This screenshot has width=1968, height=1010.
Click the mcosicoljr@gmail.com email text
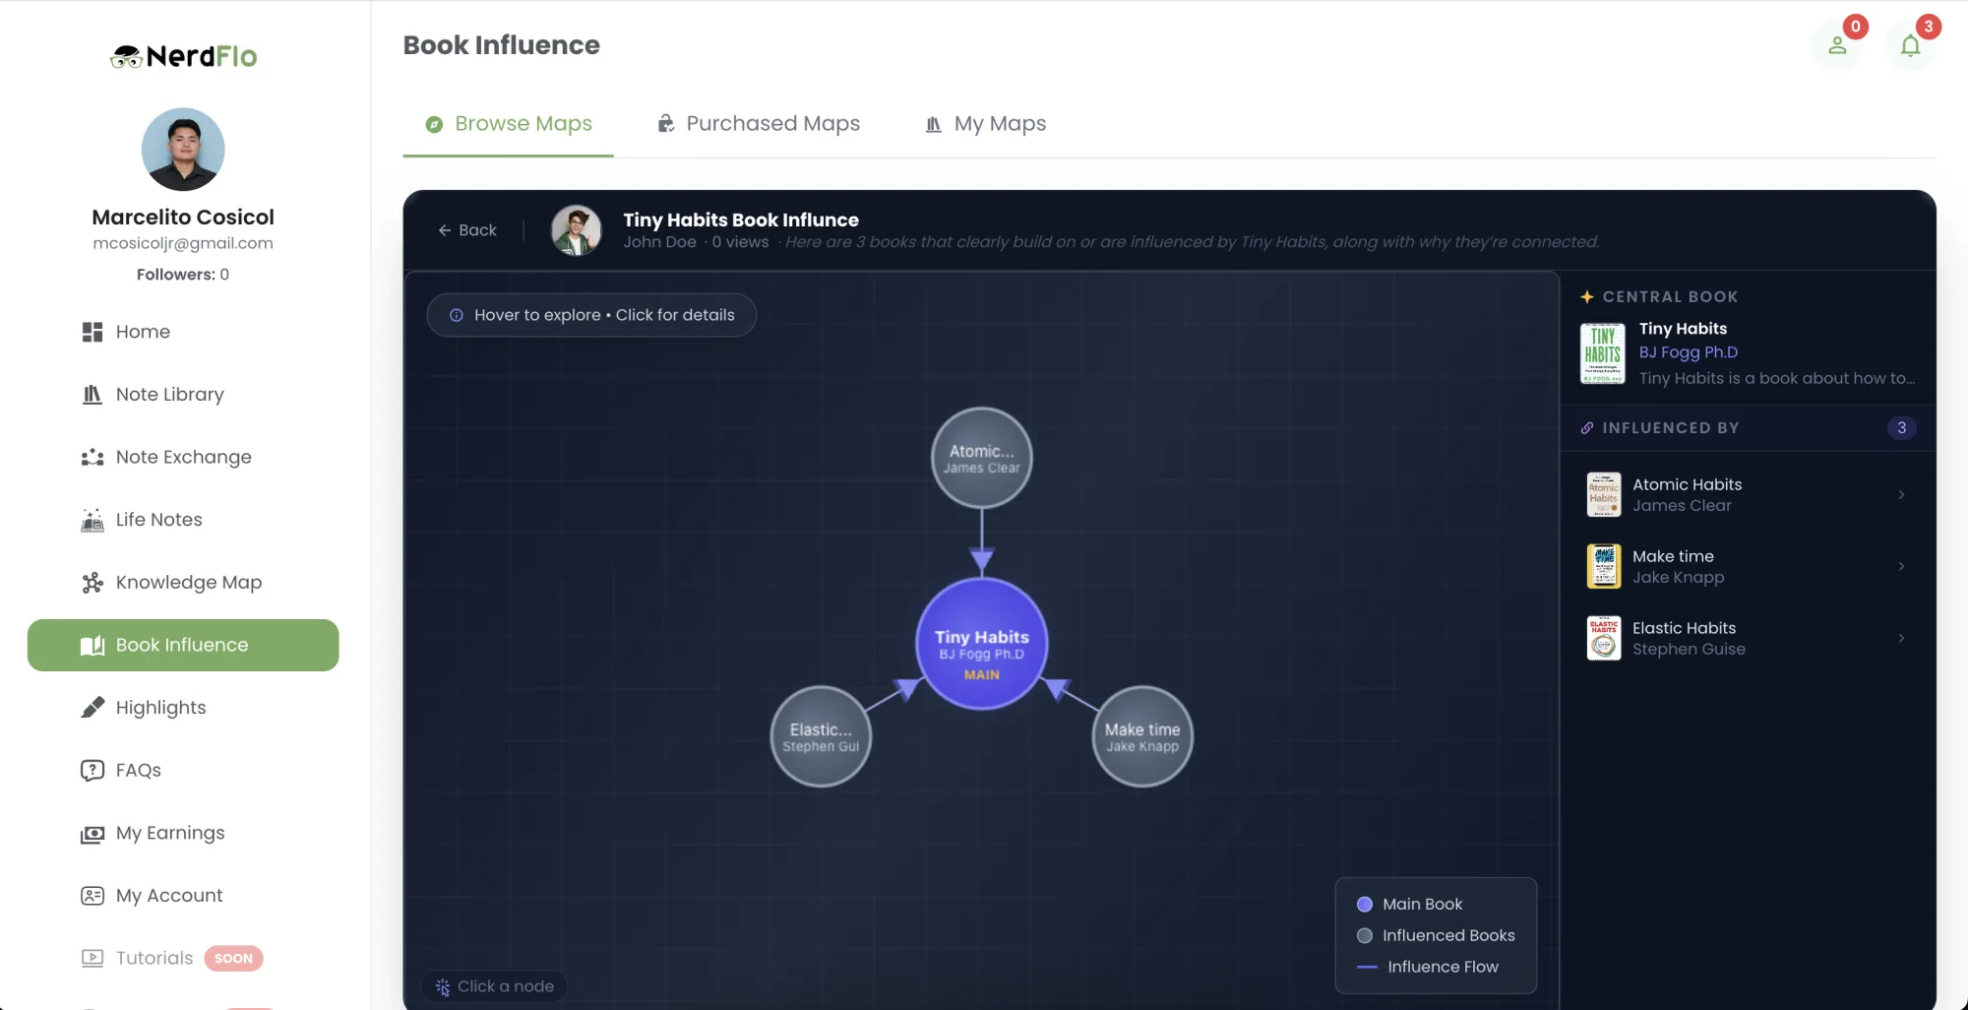click(183, 243)
